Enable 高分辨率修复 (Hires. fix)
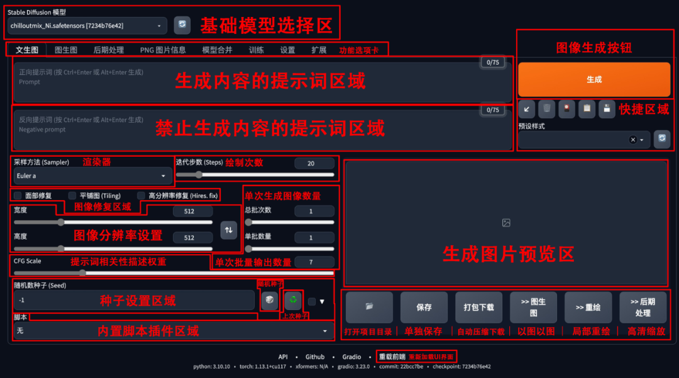Image resolution: width=679 pixels, height=378 pixels. pyautogui.click(x=140, y=196)
